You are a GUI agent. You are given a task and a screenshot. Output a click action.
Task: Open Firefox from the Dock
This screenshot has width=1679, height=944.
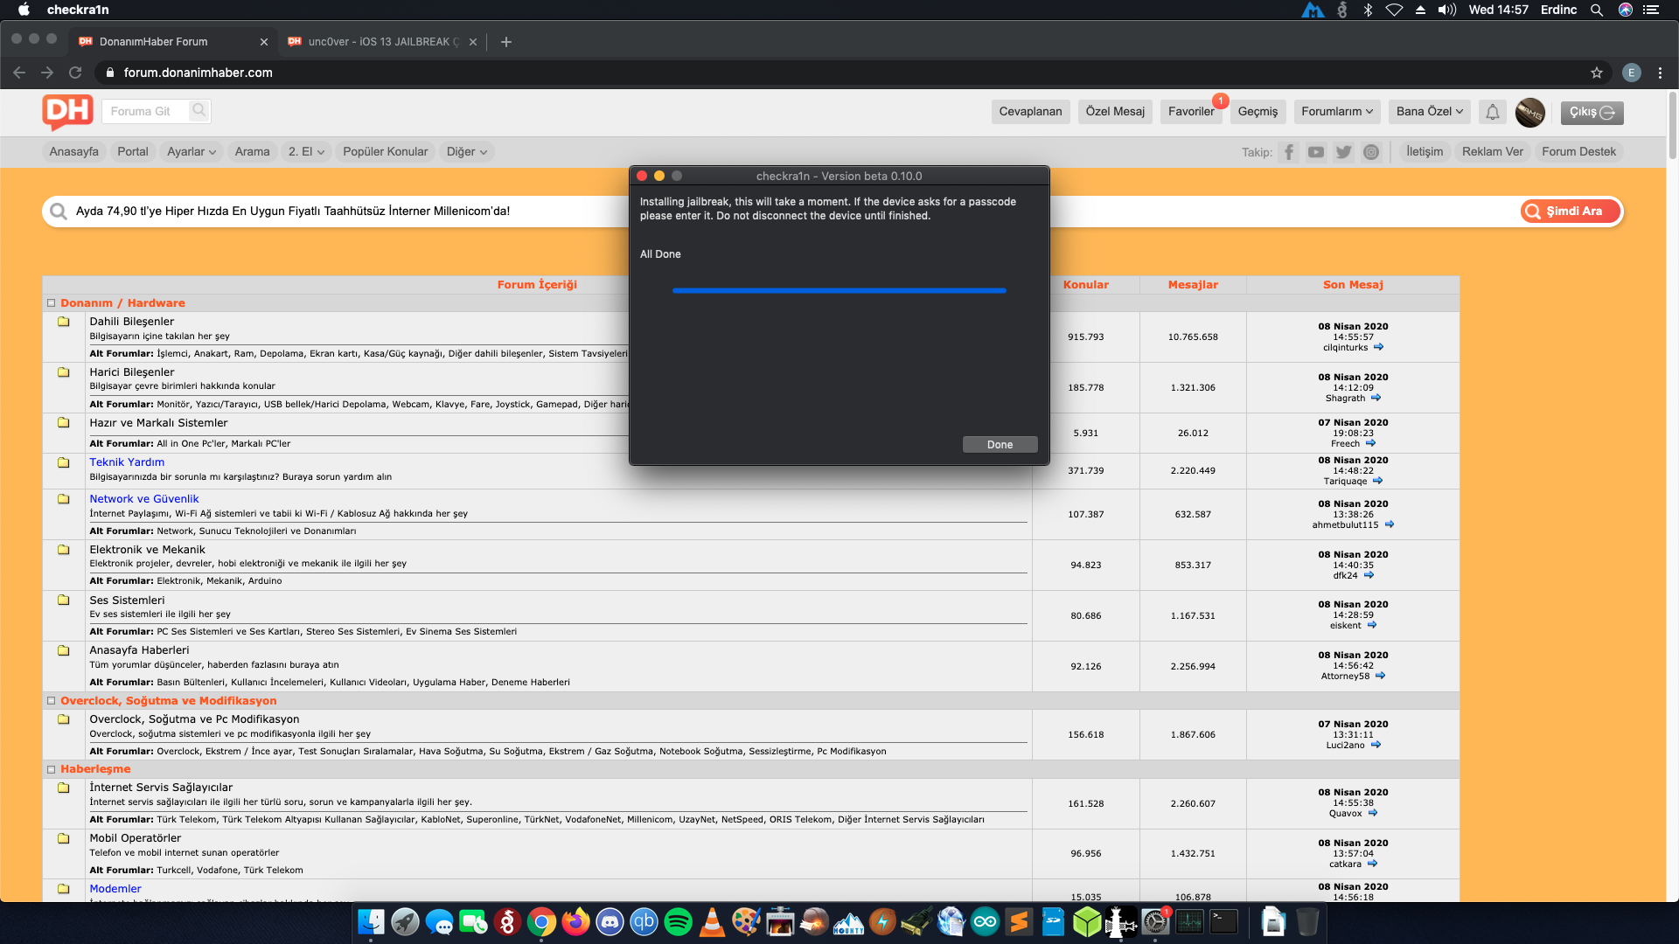[575, 921]
